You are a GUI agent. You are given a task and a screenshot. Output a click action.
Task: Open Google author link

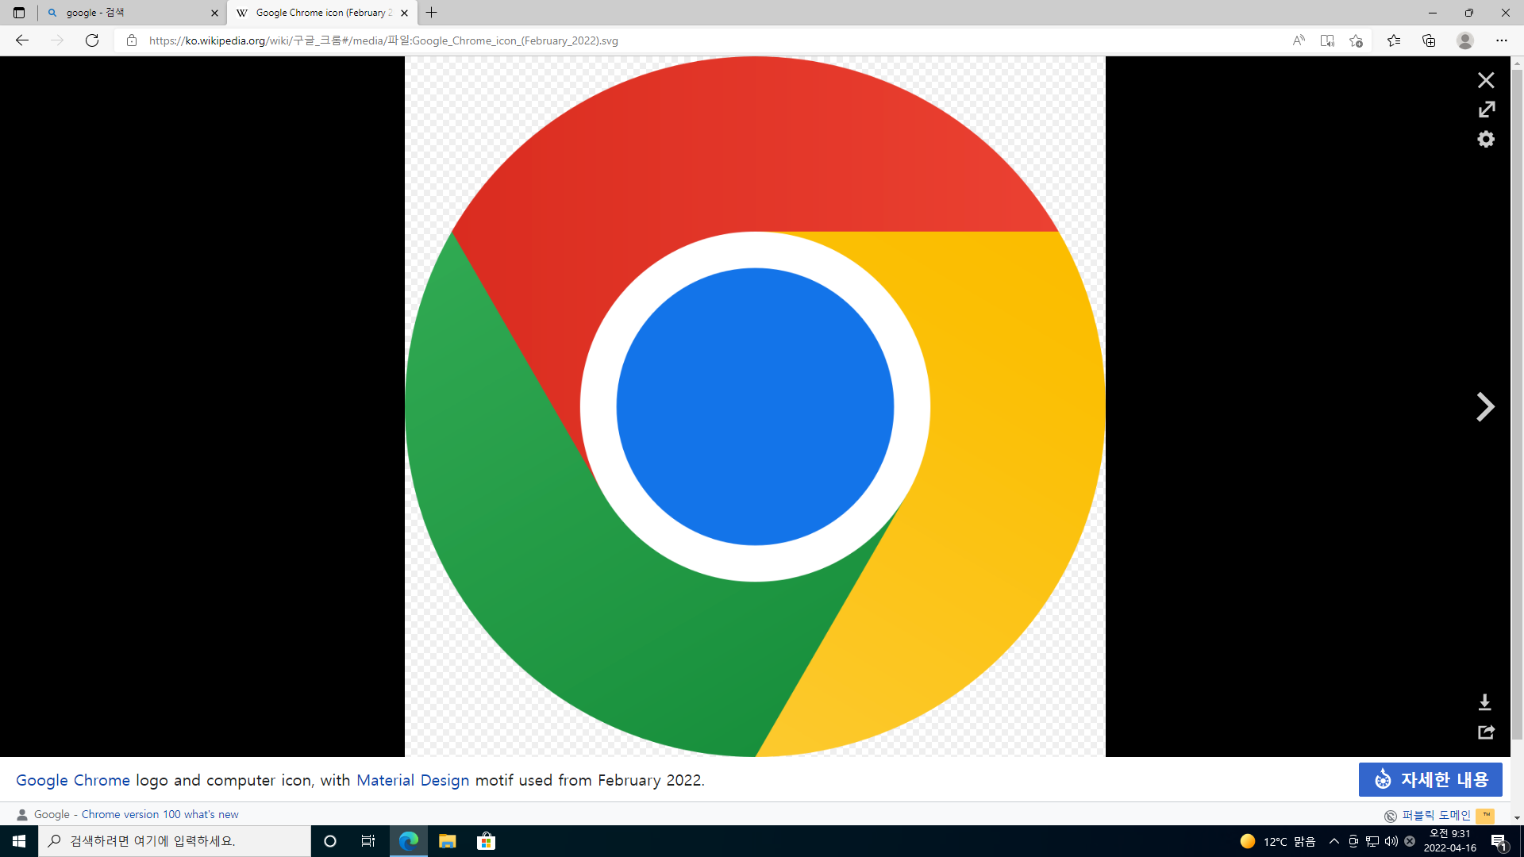click(52, 814)
